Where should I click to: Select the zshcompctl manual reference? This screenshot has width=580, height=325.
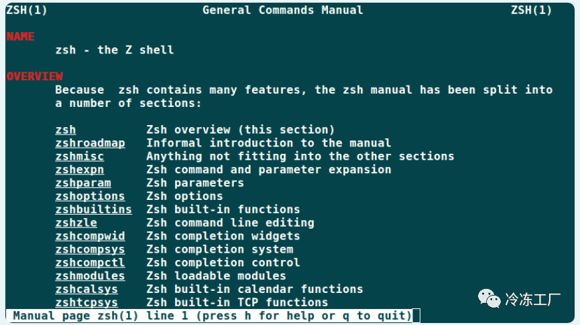pyautogui.click(x=90, y=263)
